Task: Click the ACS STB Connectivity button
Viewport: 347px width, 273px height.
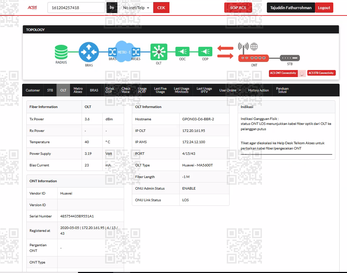Action: pos(321,73)
